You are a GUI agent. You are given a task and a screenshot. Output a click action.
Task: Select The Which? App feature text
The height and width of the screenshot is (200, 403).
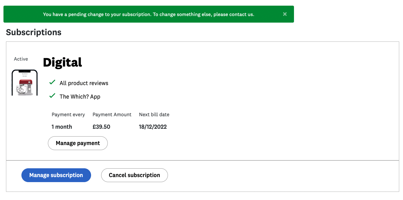click(x=80, y=96)
